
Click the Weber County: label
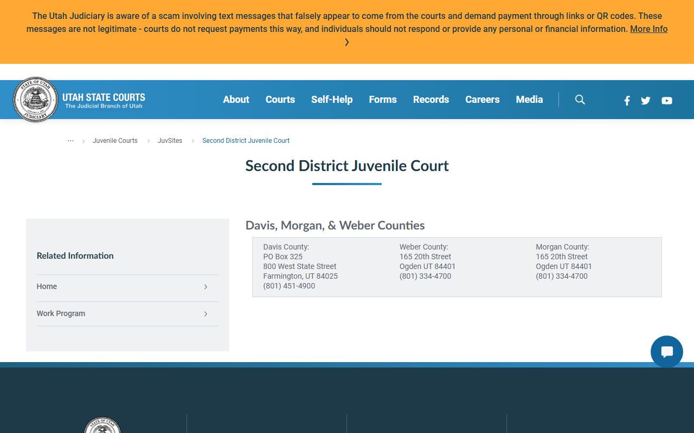tap(424, 247)
